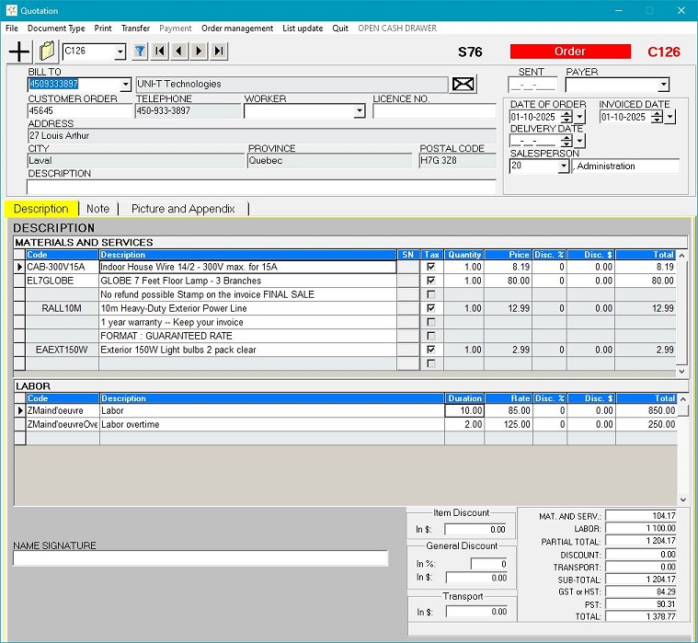Go to previous record arrow

coord(179,52)
